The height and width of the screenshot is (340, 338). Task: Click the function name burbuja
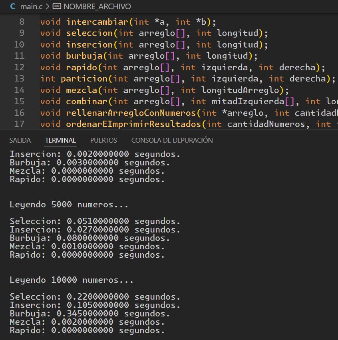coord(84,56)
